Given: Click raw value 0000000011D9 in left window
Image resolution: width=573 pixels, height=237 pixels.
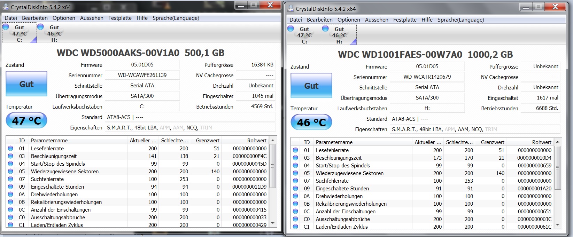Looking at the screenshot, I should point(249,187).
